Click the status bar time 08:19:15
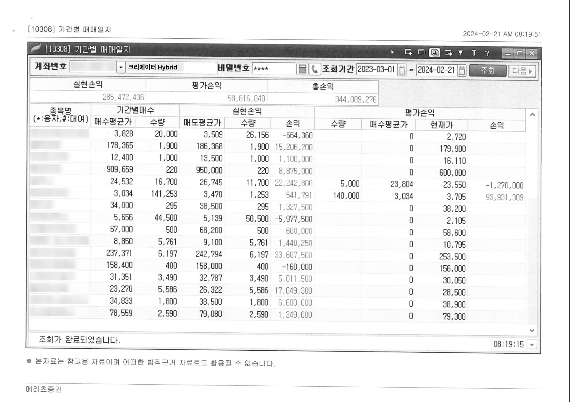The height and width of the screenshot is (402, 570). coord(509,344)
